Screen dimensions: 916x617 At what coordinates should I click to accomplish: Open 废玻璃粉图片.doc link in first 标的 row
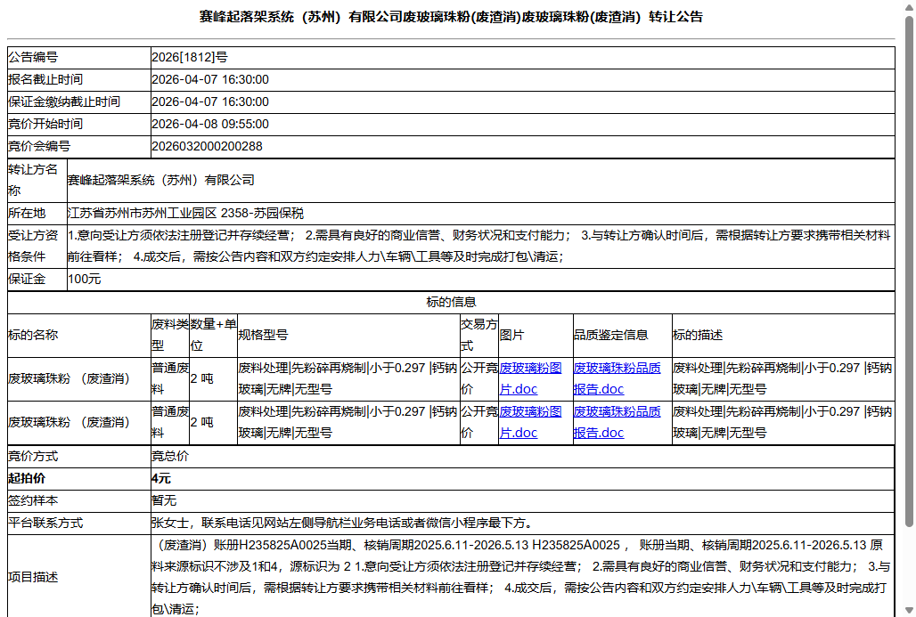[530, 378]
